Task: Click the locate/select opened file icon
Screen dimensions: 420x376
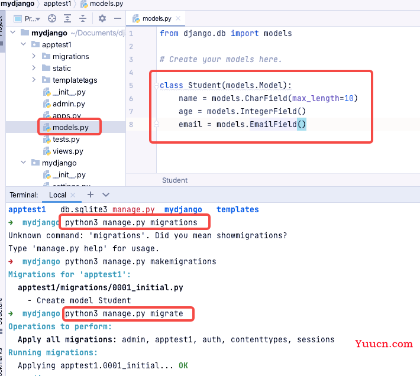Action: (52, 18)
